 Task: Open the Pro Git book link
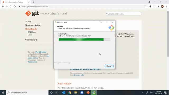tap(41, 52)
